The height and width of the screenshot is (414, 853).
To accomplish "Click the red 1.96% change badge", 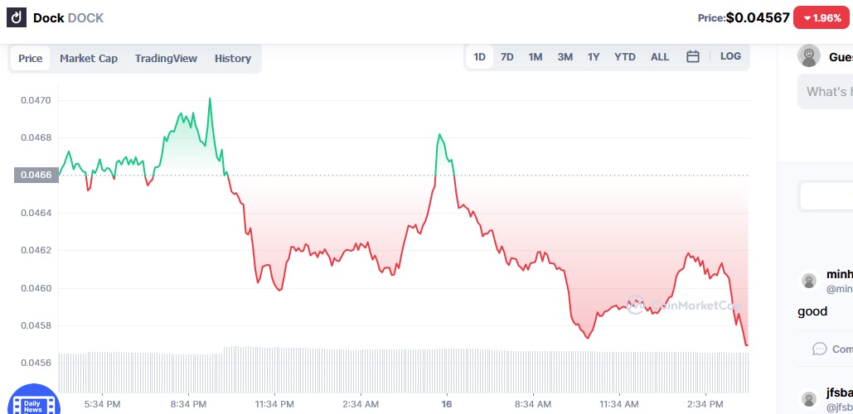I will click(x=821, y=18).
